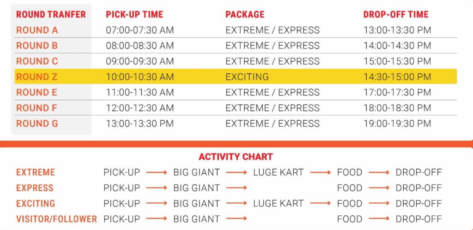Select the 11:00-11:30 AM pick-up time
Viewport: 473px width, 230px height.
pos(139,93)
